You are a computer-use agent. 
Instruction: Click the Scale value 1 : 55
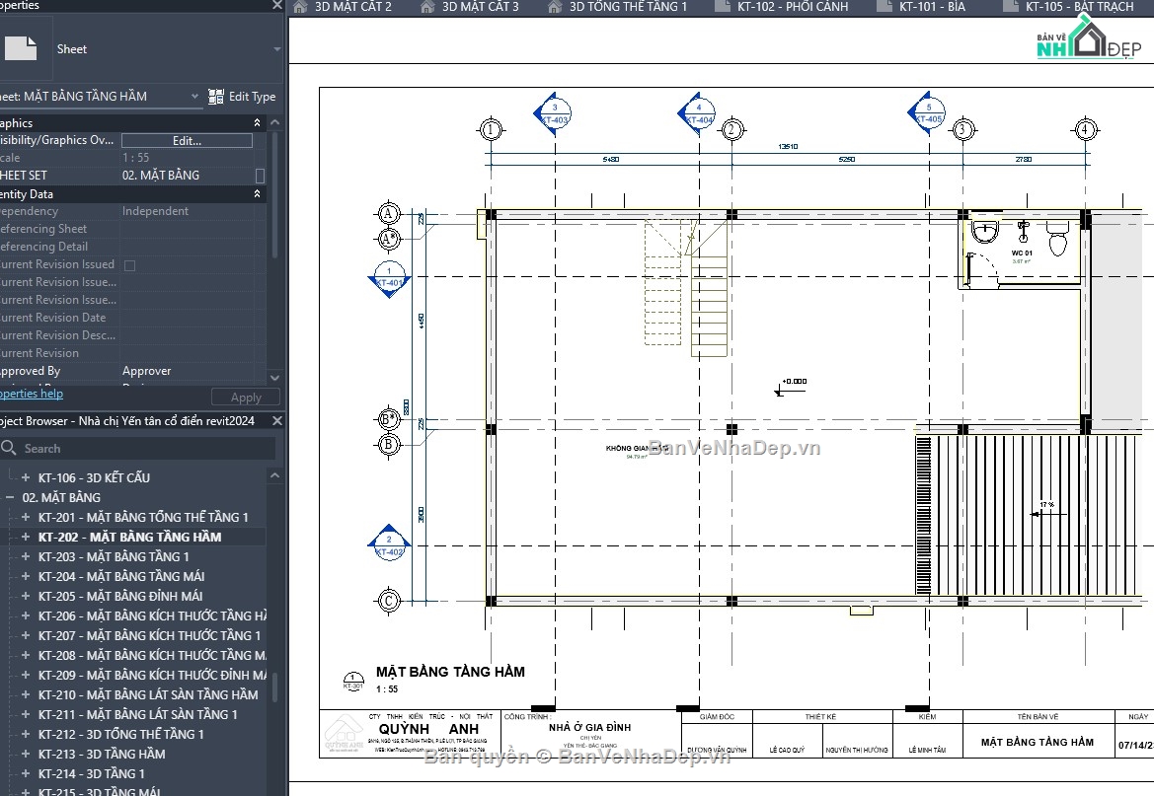(x=135, y=158)
